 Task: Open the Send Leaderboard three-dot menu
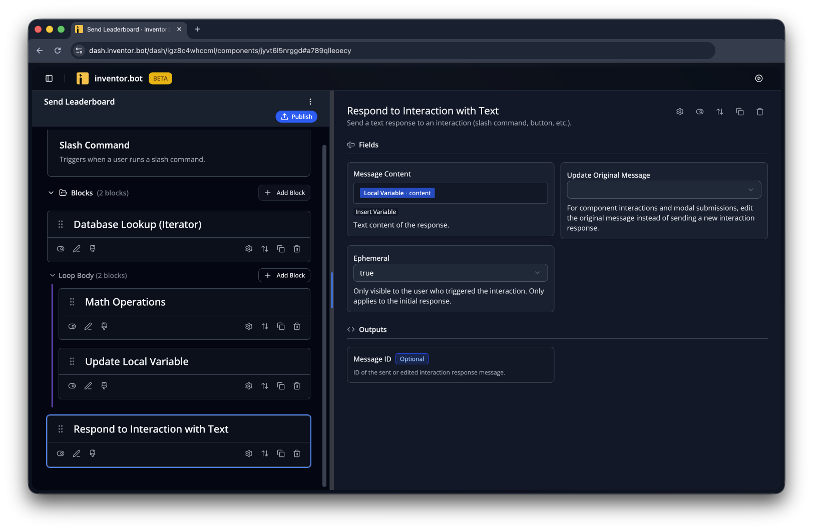click(310, 102)
